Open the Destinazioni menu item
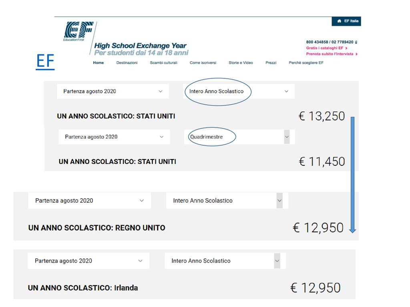 (127, 63)
